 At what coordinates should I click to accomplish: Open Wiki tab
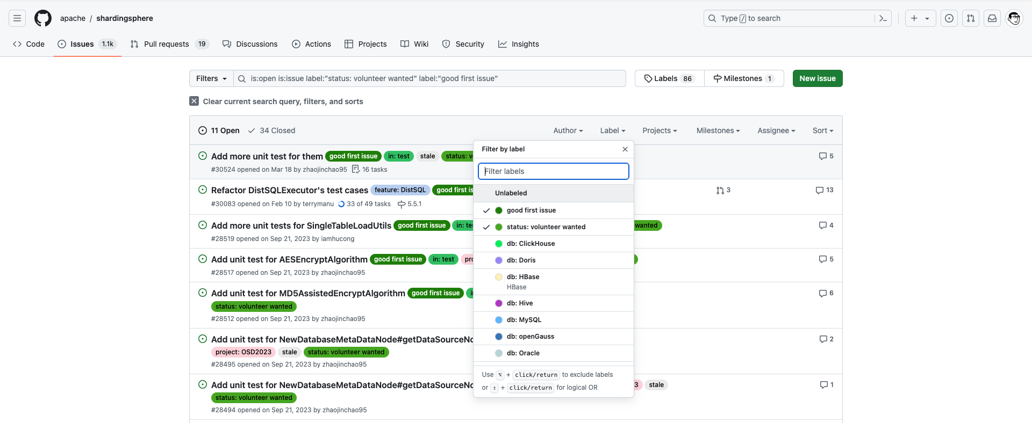(x=414, y=44)
